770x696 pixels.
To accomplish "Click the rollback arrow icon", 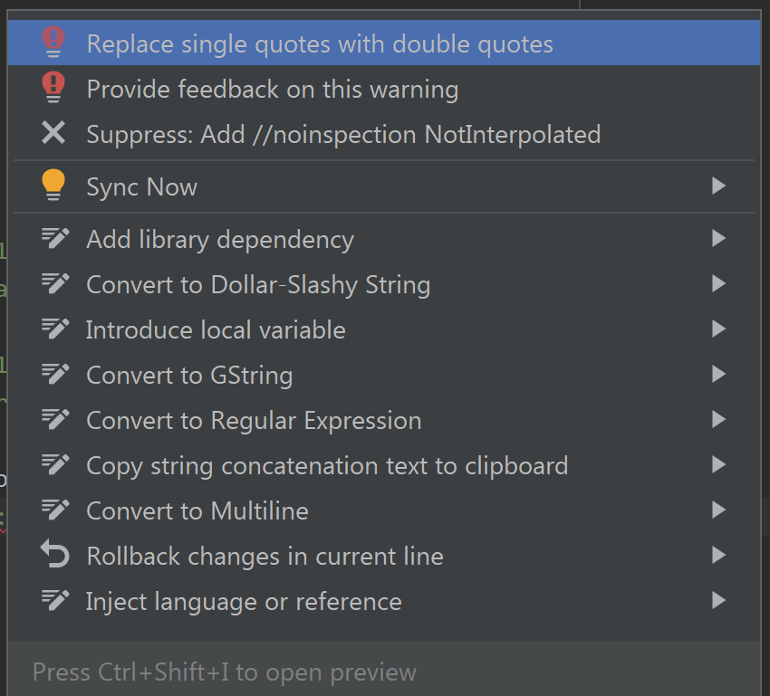I will point(55,553).
